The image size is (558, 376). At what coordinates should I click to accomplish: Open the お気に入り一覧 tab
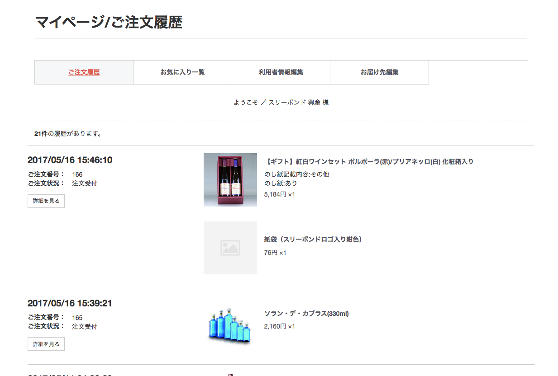[x=182, y=72]
